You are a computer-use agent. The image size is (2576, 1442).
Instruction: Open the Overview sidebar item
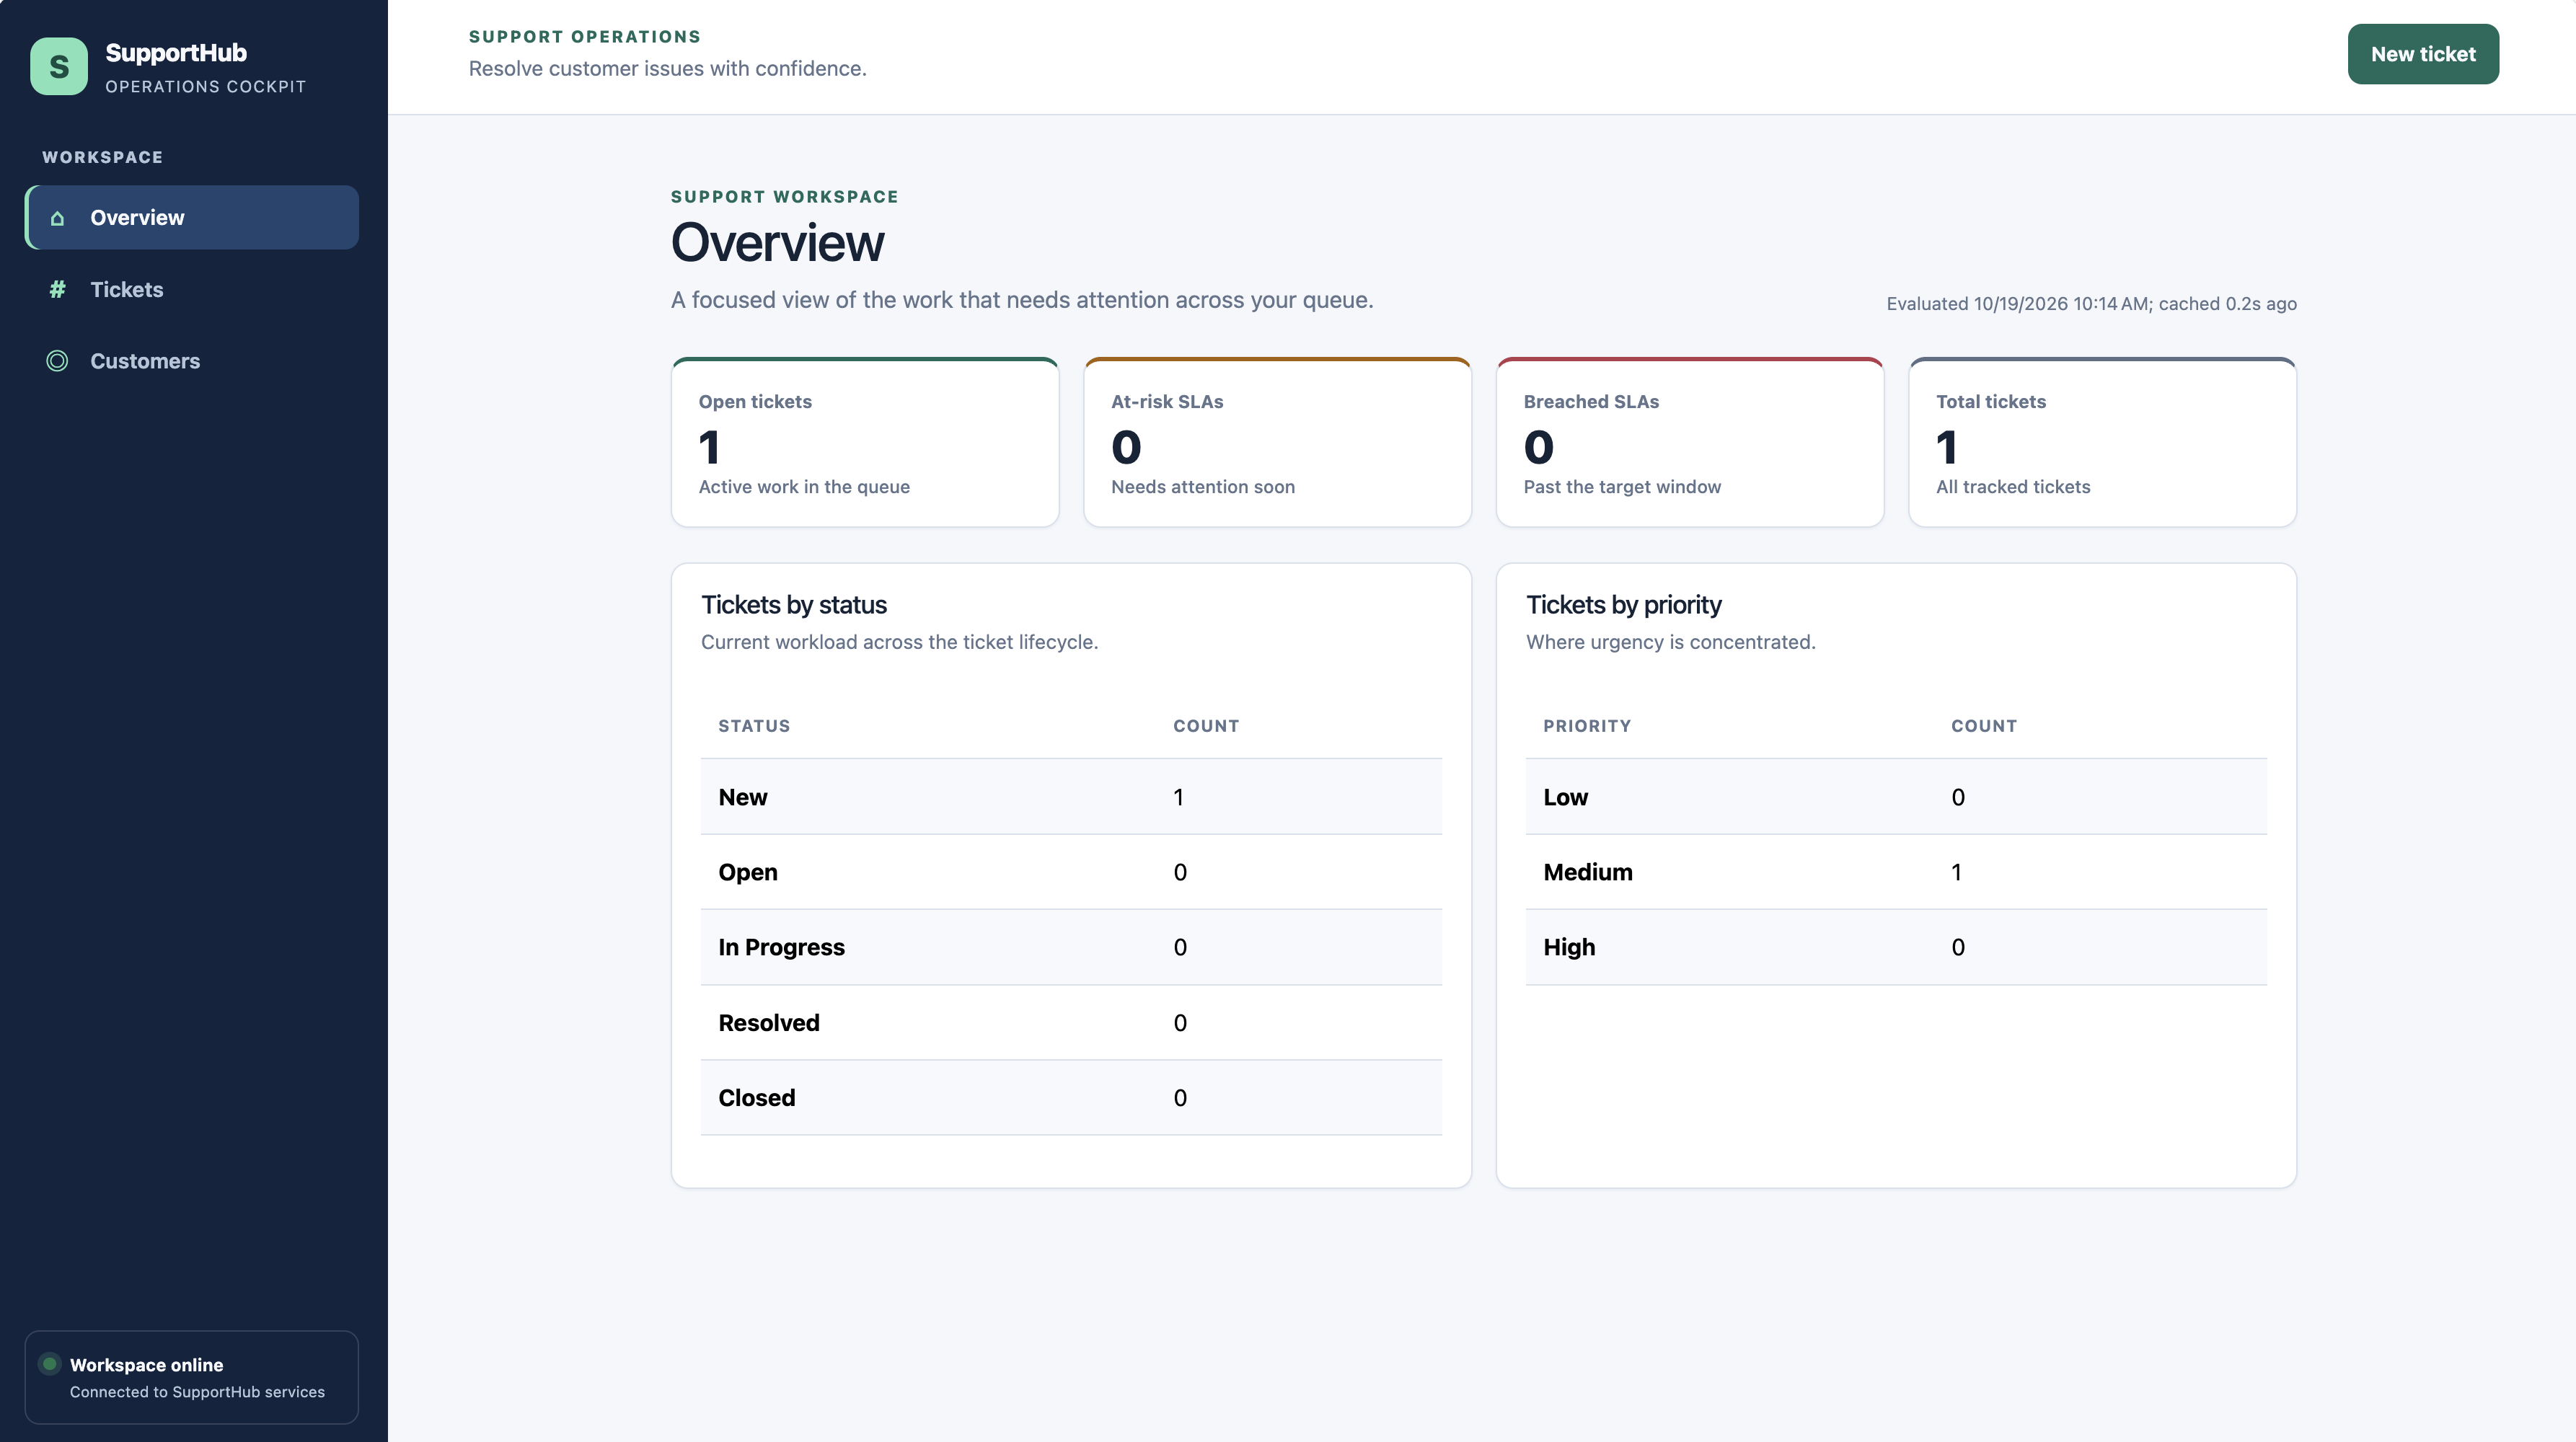(x=192, y=217)
